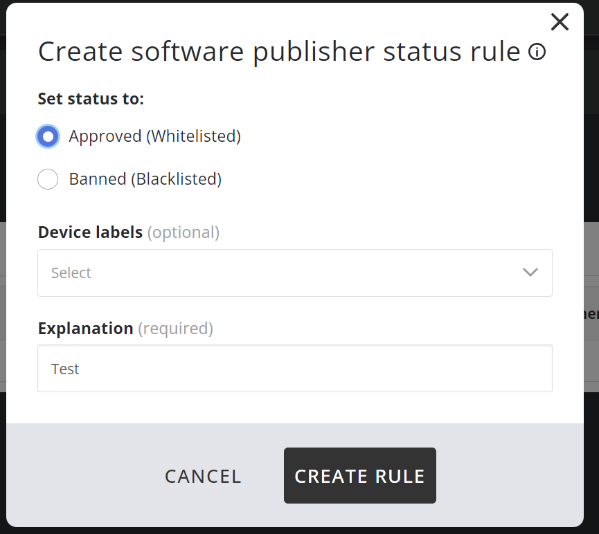599x534 pixels.
Task: Click the "Select" placeholder text
Action: [71, 273]
